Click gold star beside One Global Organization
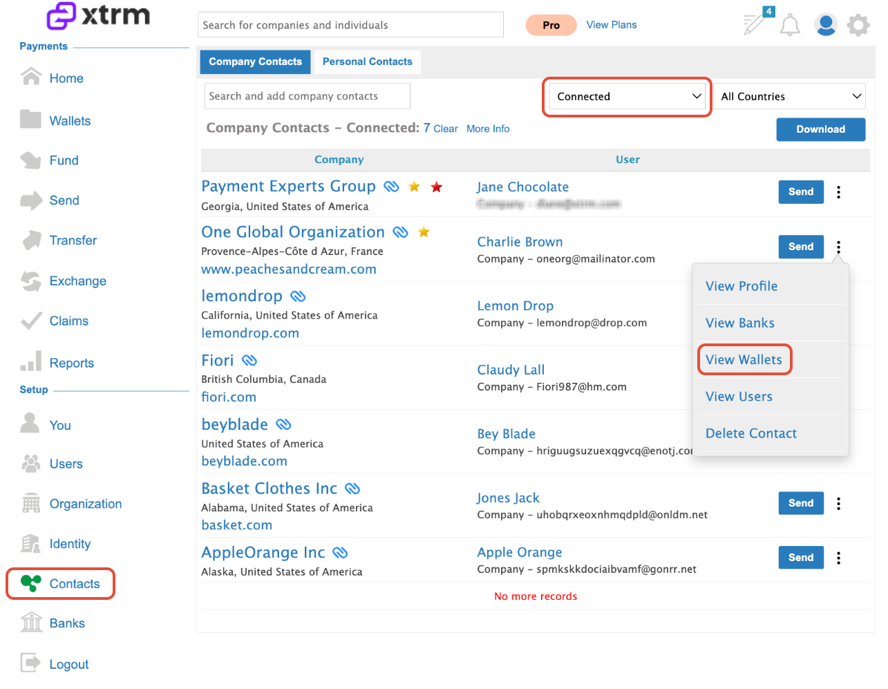The width and height of the screenshot is (888, 689). click(x=424, y=232)
